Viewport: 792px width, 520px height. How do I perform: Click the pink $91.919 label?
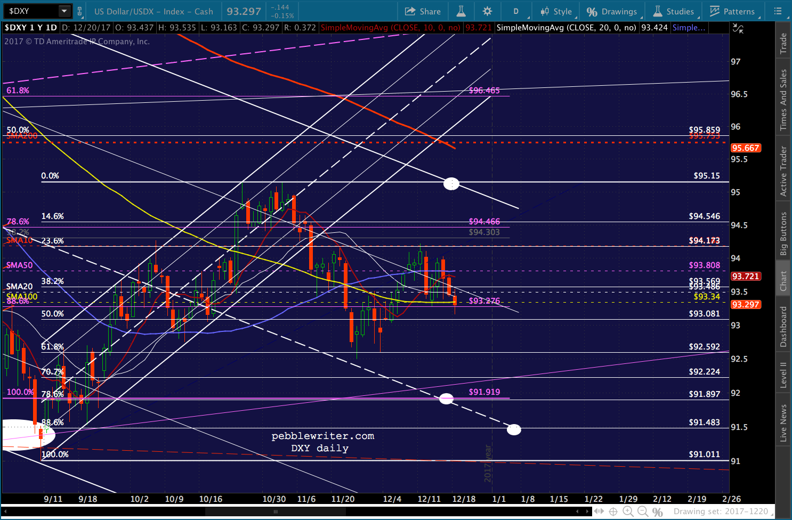484,392
